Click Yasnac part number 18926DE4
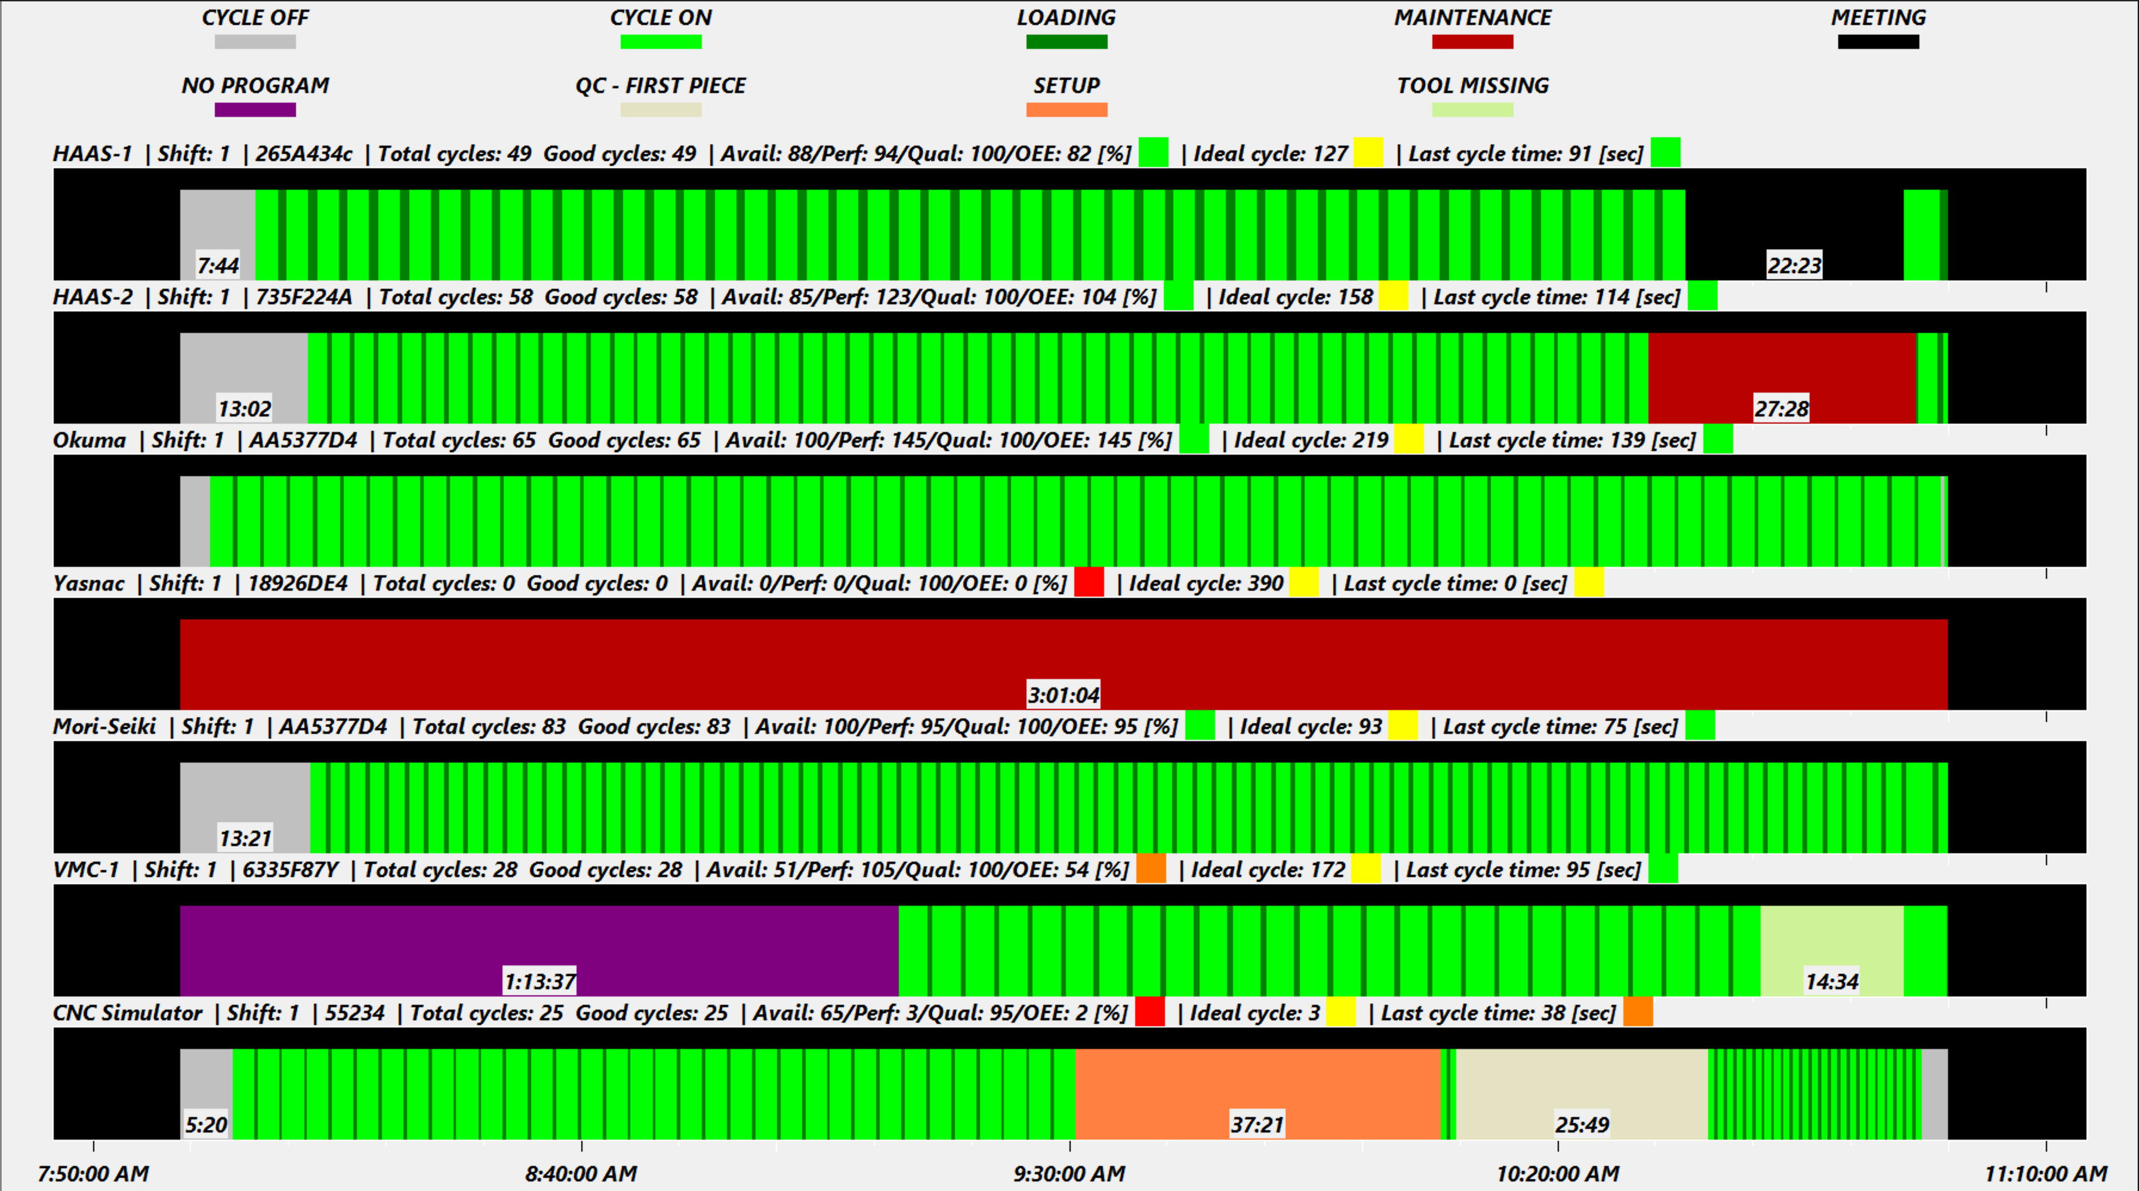Viewport: 2139px width, 1191px height. coord(297,584)
